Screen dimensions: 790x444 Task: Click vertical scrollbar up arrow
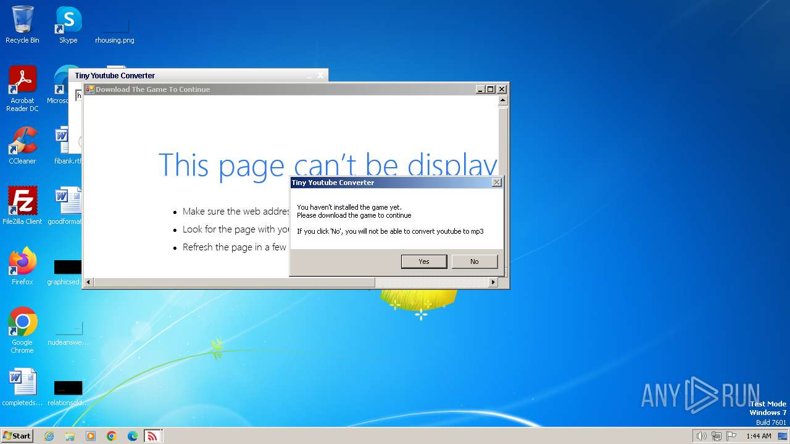pos(502,100)
